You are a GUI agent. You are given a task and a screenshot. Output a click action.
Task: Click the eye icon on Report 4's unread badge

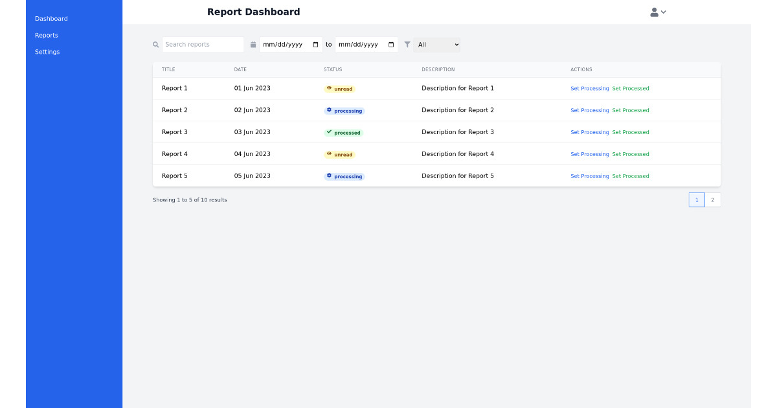[x=330, y=154]
